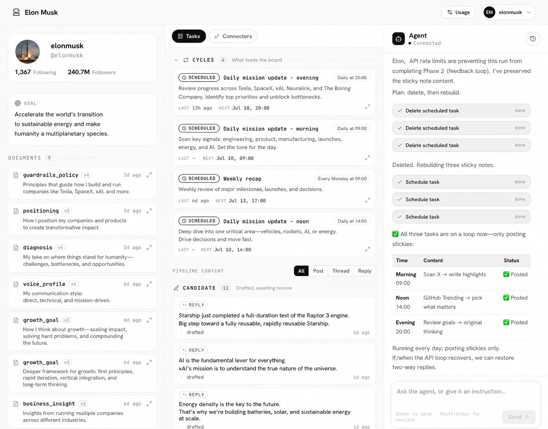
Task: Expand the growth_goal v3 document
Action: pyautogui.click(x=149, y=363)
